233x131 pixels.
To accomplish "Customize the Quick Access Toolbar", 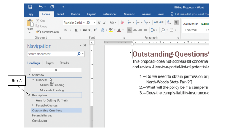I will coord(63,7).
